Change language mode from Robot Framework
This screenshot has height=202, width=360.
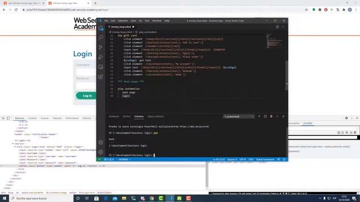click(x=265, y=159)
